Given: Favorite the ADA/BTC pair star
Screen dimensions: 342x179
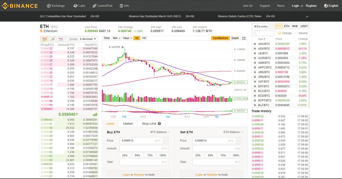Looking at the screenshot, I should click(x=255, y=44).
